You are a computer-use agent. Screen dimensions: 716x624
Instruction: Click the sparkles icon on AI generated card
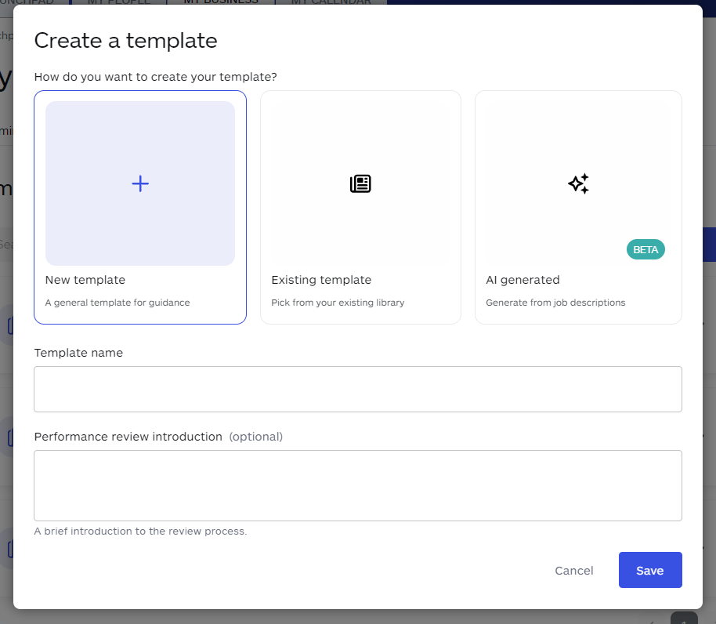point(577,183)
